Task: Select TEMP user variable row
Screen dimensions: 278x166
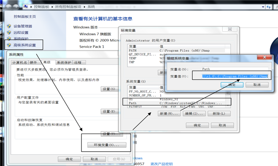Action: point(146,58)
